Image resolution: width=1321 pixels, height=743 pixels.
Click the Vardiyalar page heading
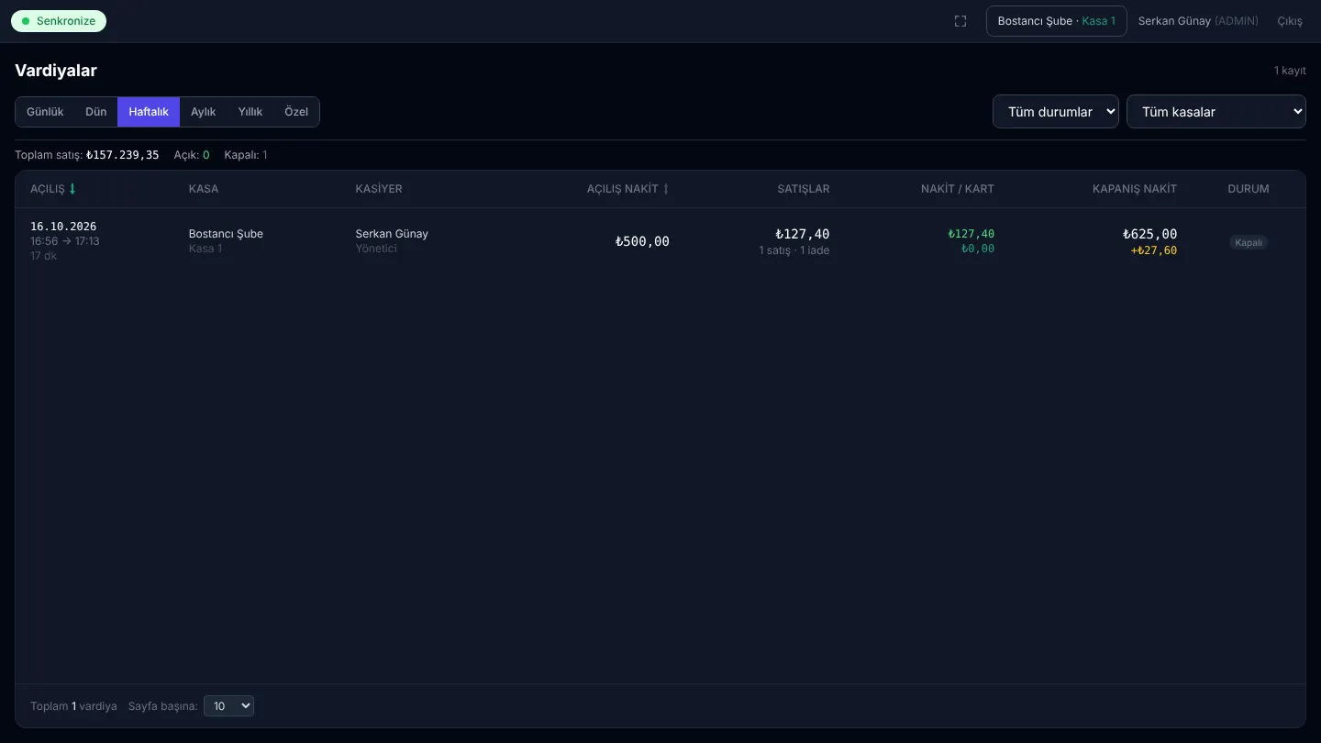[56, 71]
